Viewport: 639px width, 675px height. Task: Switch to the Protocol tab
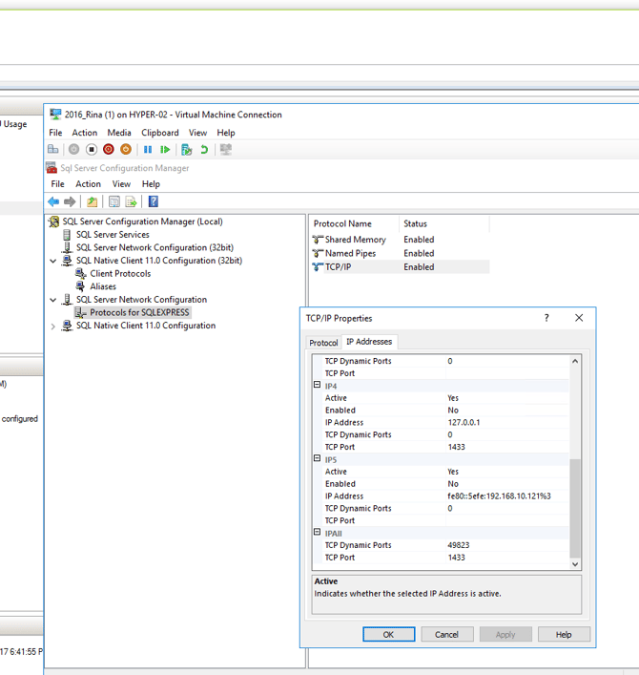[323, 343]
